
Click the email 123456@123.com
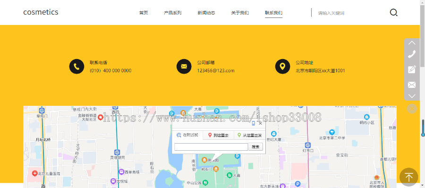pyautogui.click(x=216, y=71)
